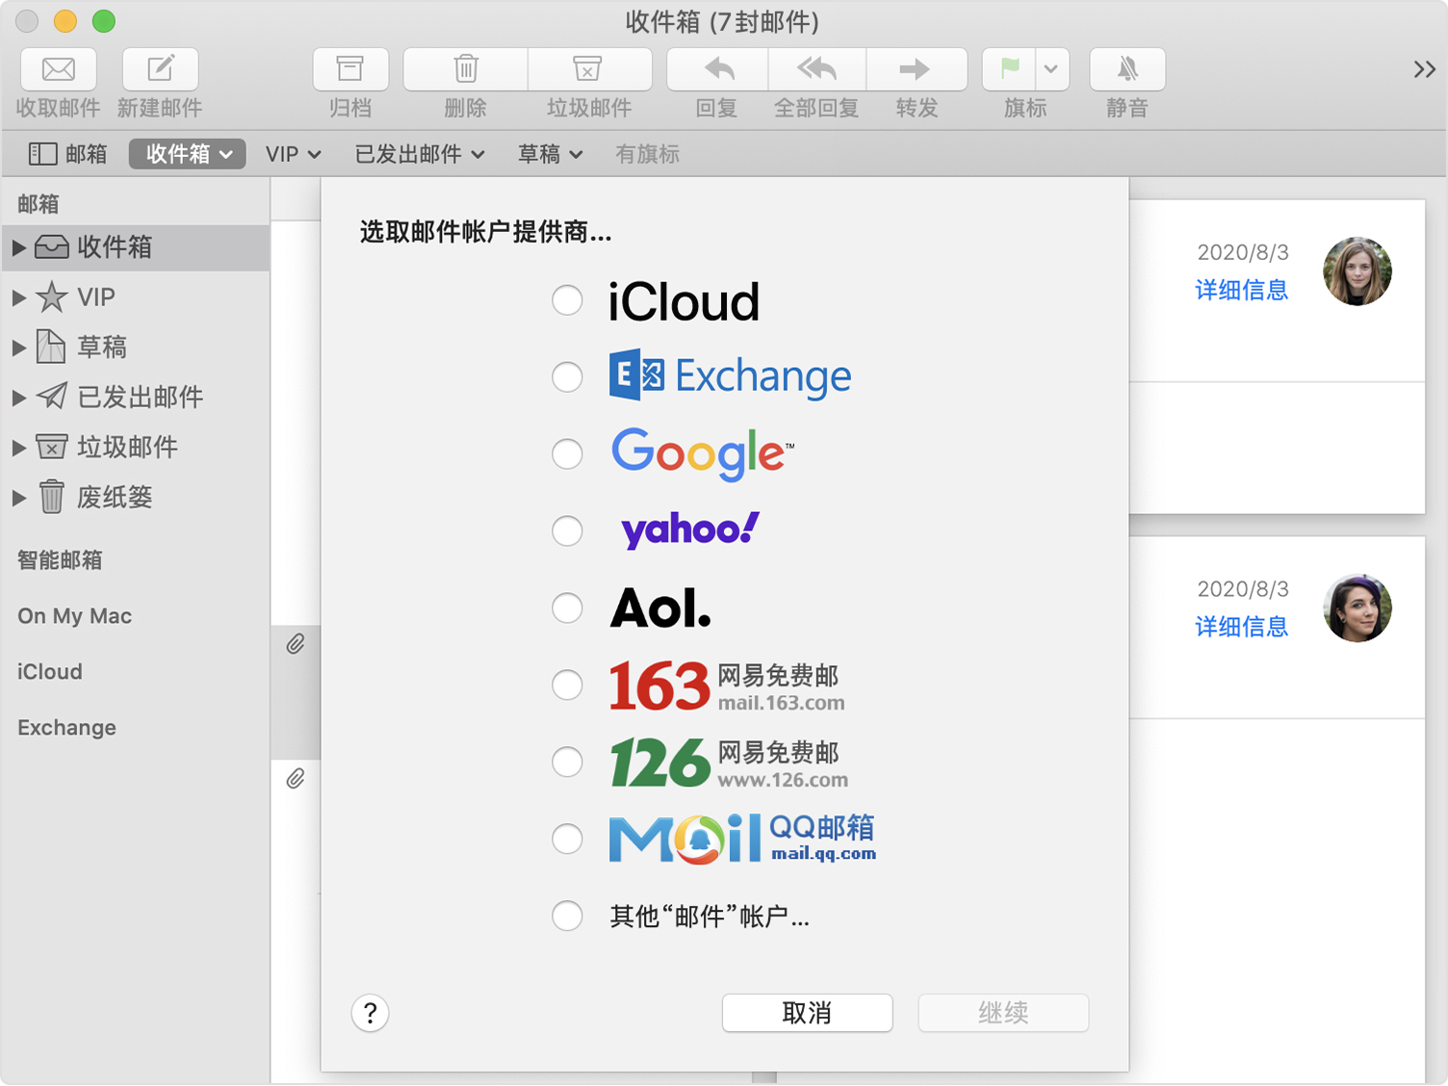Open the 垃圾邮件 junk mailbox in the sidebar

[135, 448]
